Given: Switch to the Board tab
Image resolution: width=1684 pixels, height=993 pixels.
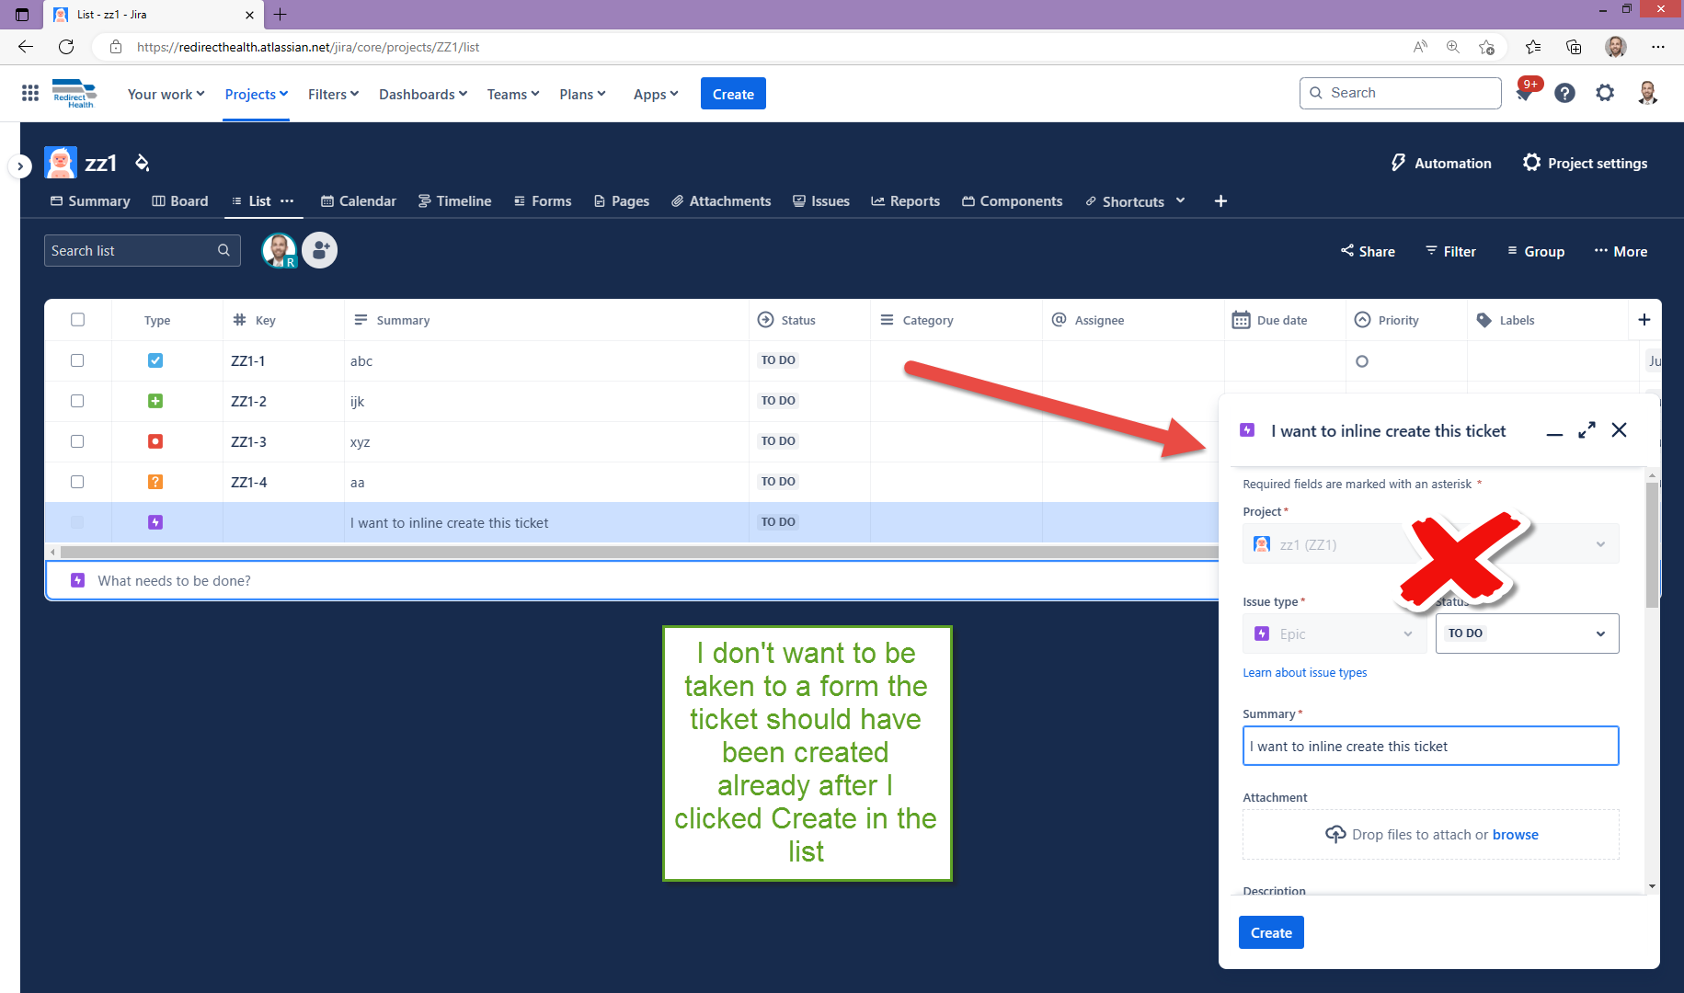Looking at the screenshot, I should pos(180,201).
